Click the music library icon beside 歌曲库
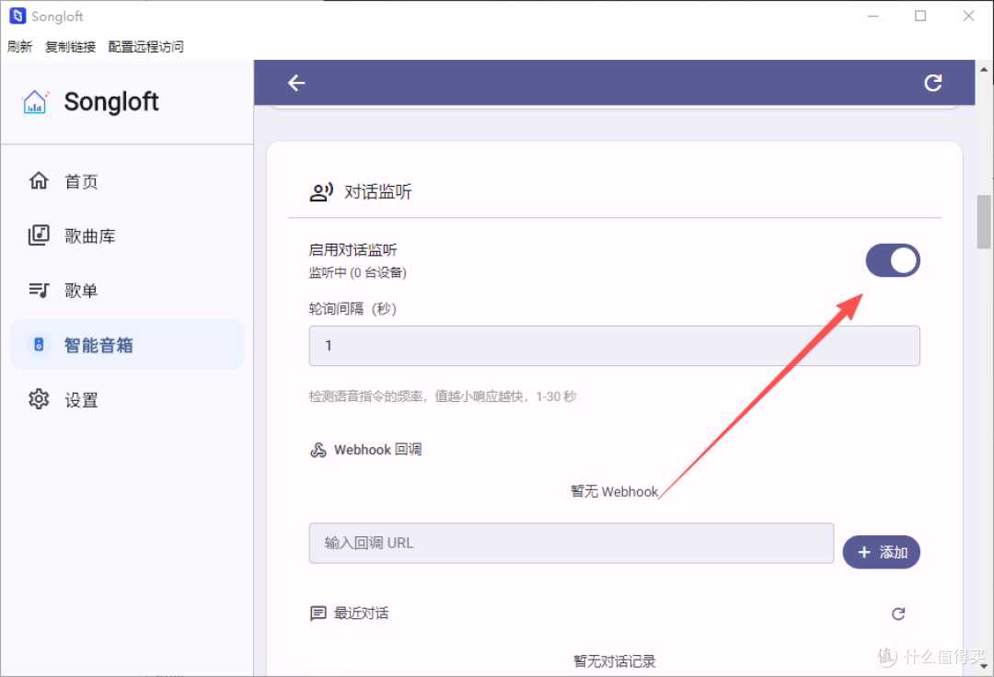Screen dimensions: 994x677 point(39,235)
